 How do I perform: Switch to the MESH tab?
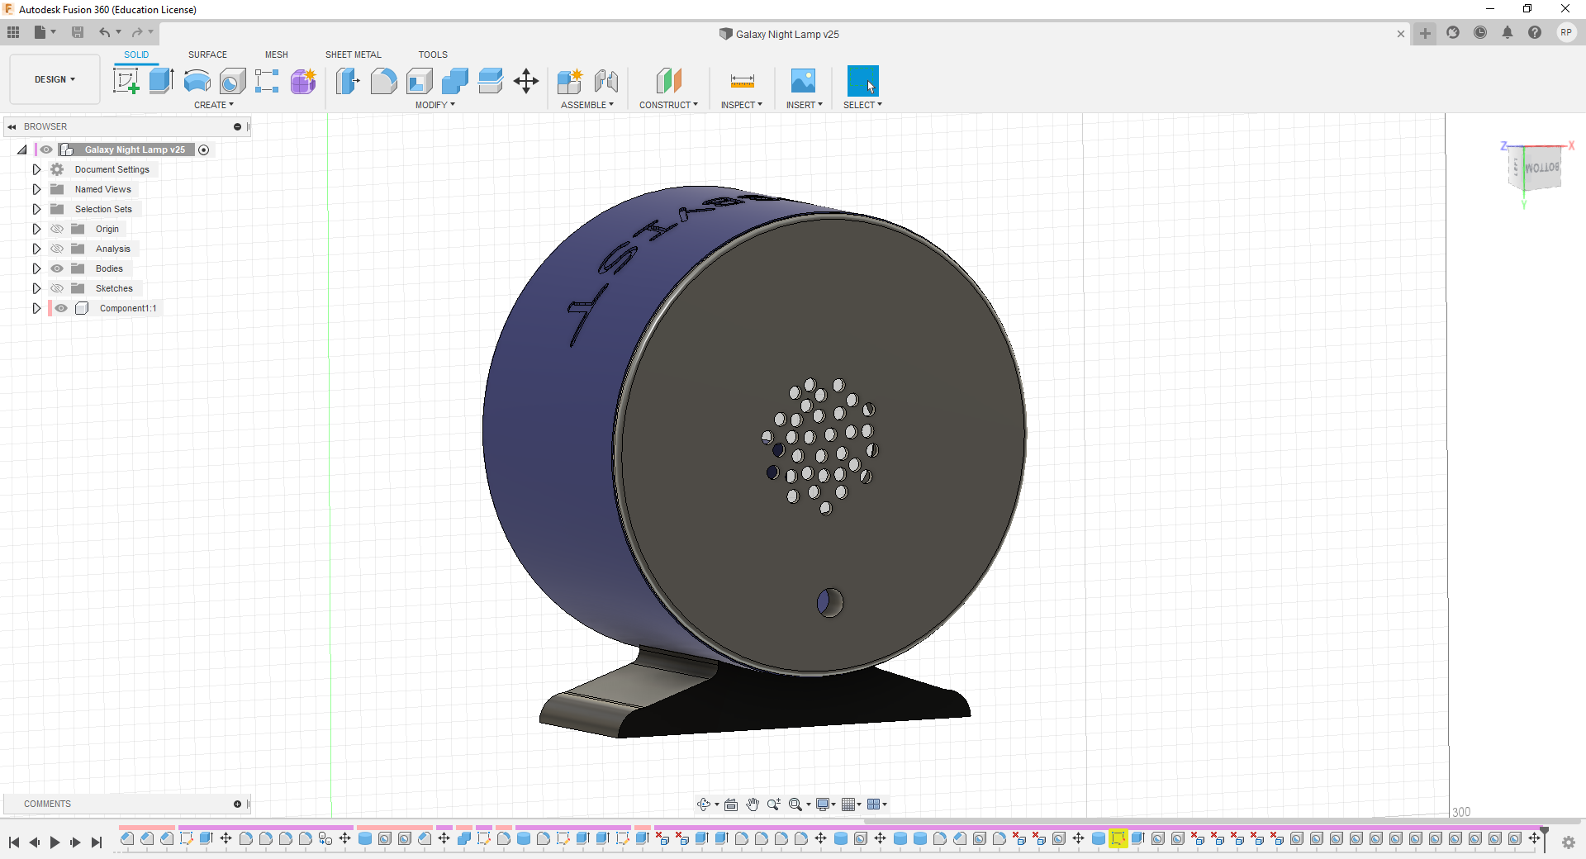277,55
